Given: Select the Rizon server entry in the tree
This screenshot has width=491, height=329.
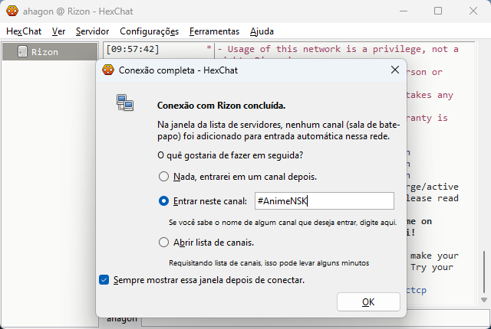Looking at the screenshot, I should click(50, 52).
